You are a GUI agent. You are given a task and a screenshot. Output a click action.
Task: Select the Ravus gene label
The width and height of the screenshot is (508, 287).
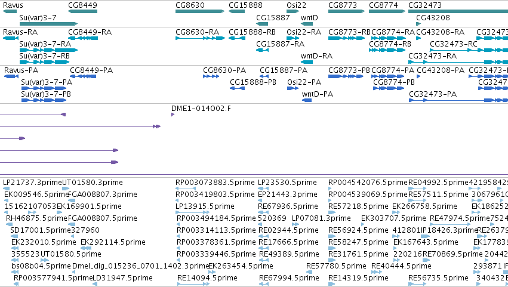[13, 5]
